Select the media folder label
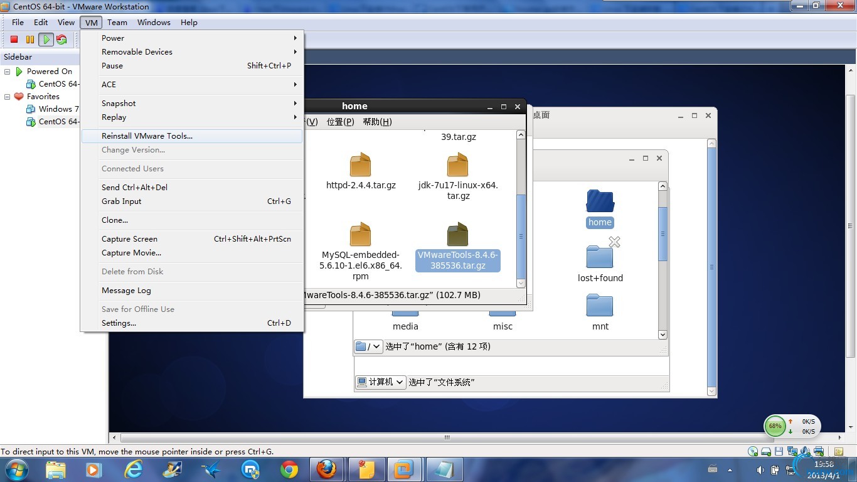This screenshot has width=857, height=482. [405, 326]
